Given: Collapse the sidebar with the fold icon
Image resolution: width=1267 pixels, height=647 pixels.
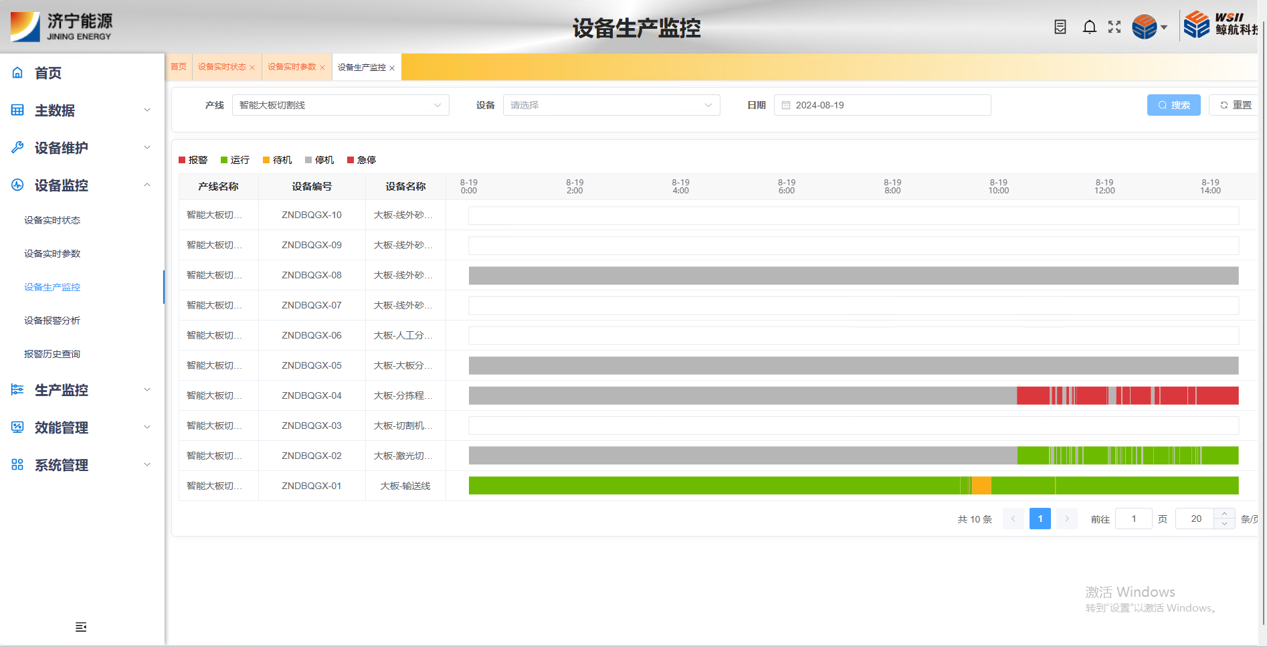Looking at the screenshot, I should click(81, 627).
